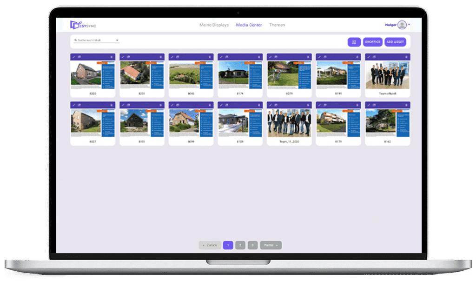476x281 pixels.
Task: Delete asset 8203 via trash icon
Action: pos(112,57)
